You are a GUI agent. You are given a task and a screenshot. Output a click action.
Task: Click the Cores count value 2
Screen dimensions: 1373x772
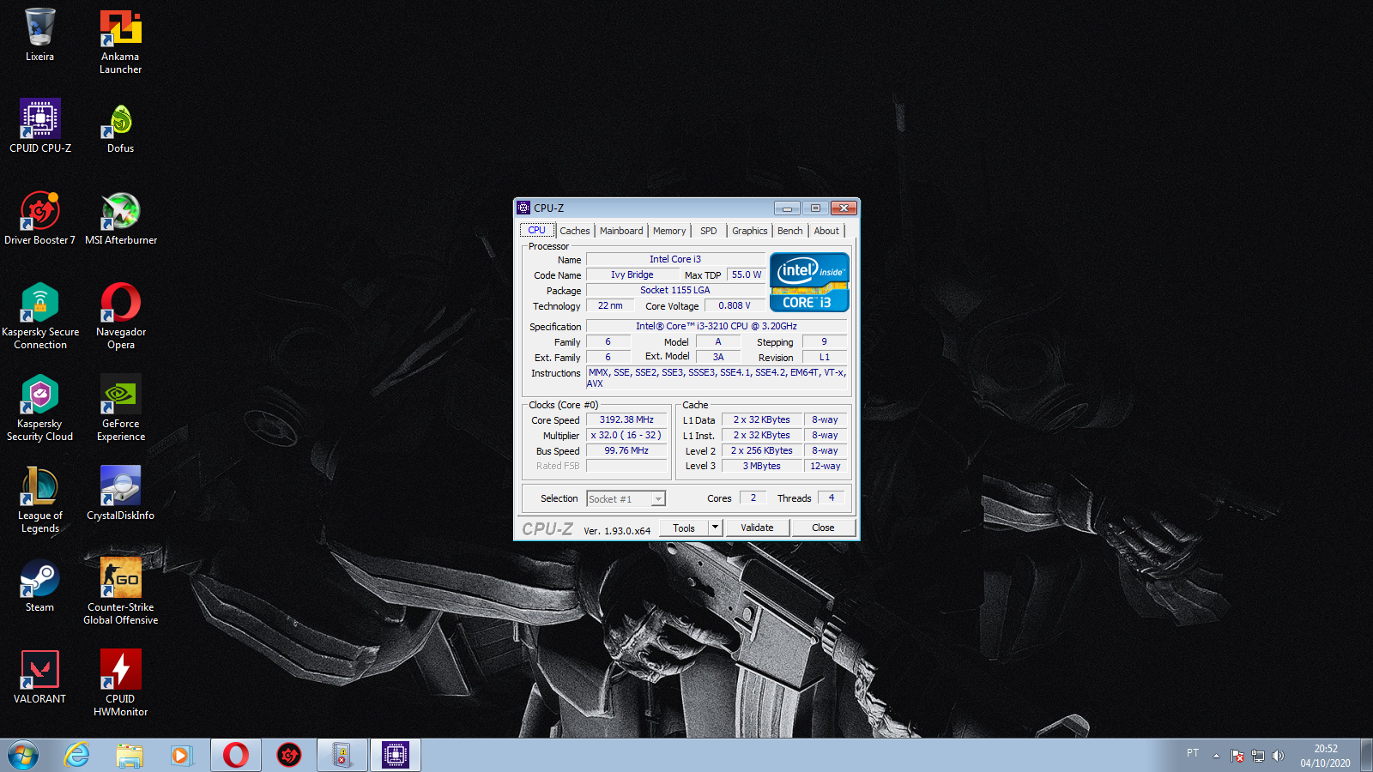tap(753, 498)
